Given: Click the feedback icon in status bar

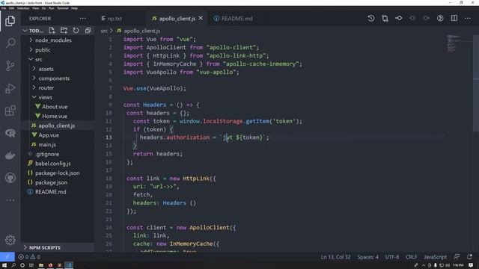Looking at the screenshot, I should pos(457,257).
